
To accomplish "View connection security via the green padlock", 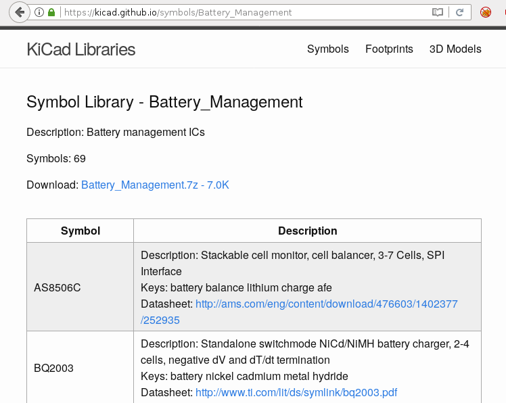I will [51, 13].
